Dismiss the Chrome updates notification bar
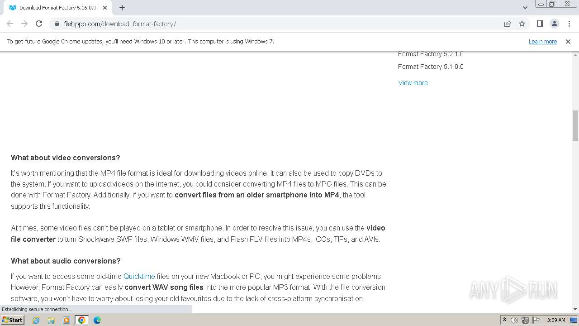This screenshot has width=579, height=326. pos(568,41)
